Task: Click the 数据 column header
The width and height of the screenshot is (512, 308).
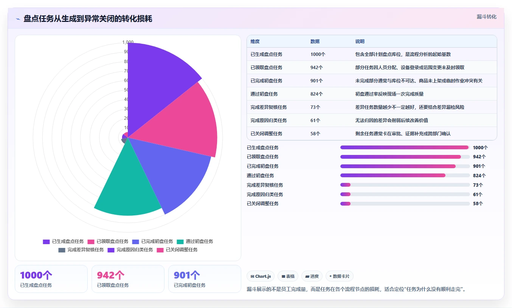Action: click(315, 42)
